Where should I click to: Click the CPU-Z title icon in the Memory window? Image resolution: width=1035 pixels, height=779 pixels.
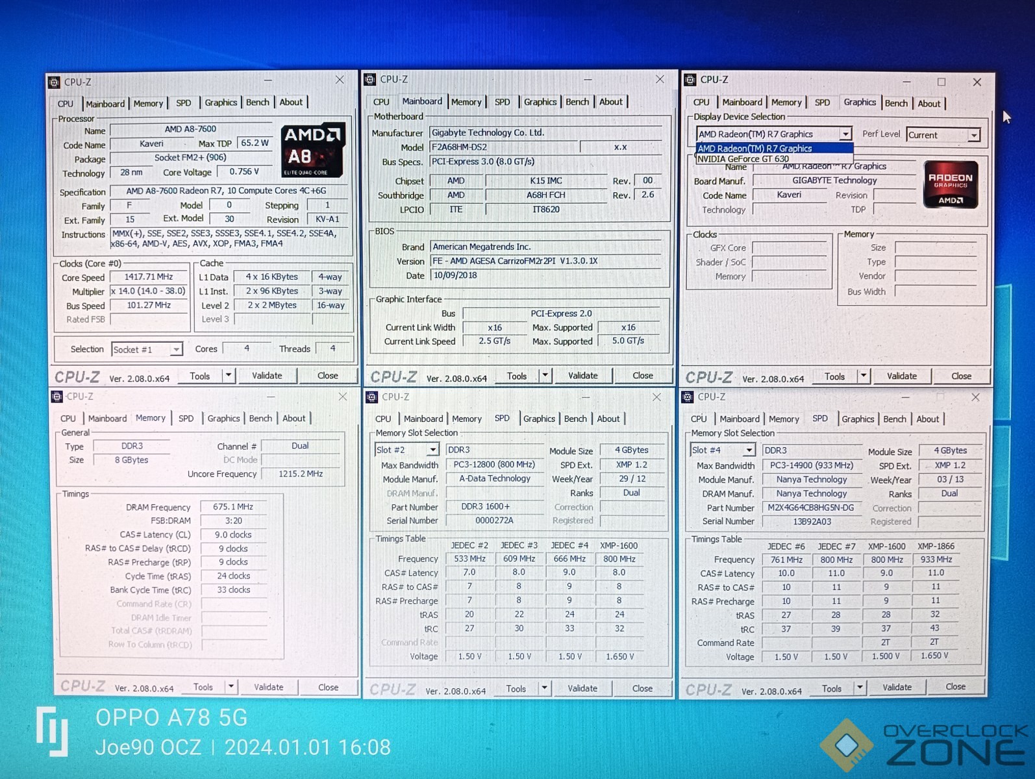click(x=57, y=396)
